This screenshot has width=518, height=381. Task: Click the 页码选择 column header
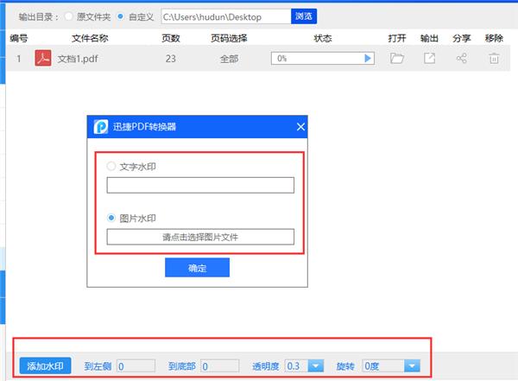coord(229,38)
